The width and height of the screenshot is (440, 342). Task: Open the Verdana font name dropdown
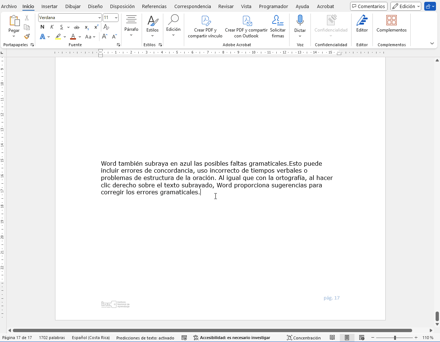point(99,18)
